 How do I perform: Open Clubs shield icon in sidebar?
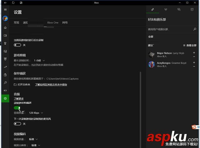[5, 59]
